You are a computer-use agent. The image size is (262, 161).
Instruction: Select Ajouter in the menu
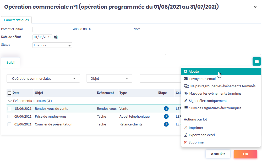coord(194,71)
